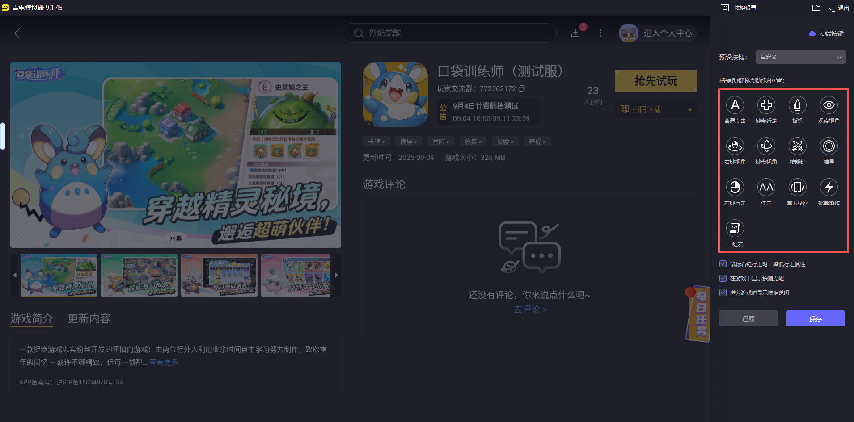Select the 键盘视角 keyboard view icon
854x422 pixels.
click(x=766, y=146)
